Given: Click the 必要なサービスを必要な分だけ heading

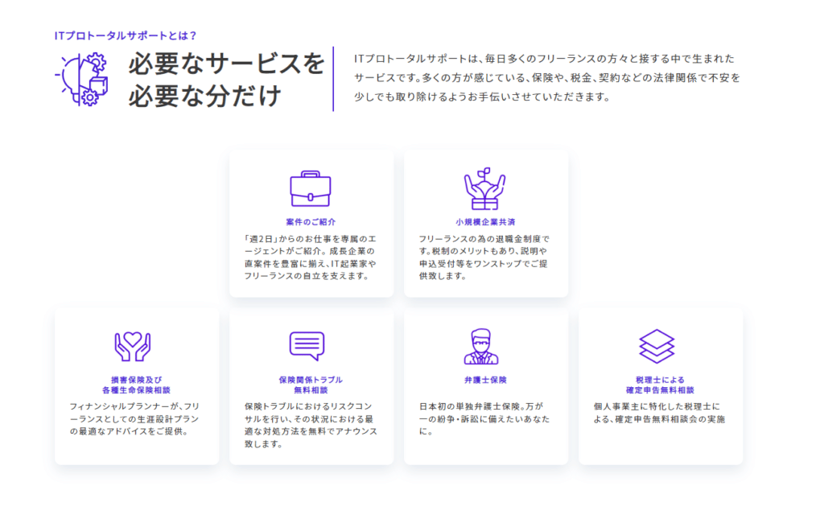Looking at the screenshot, I should tap(227, 80).
